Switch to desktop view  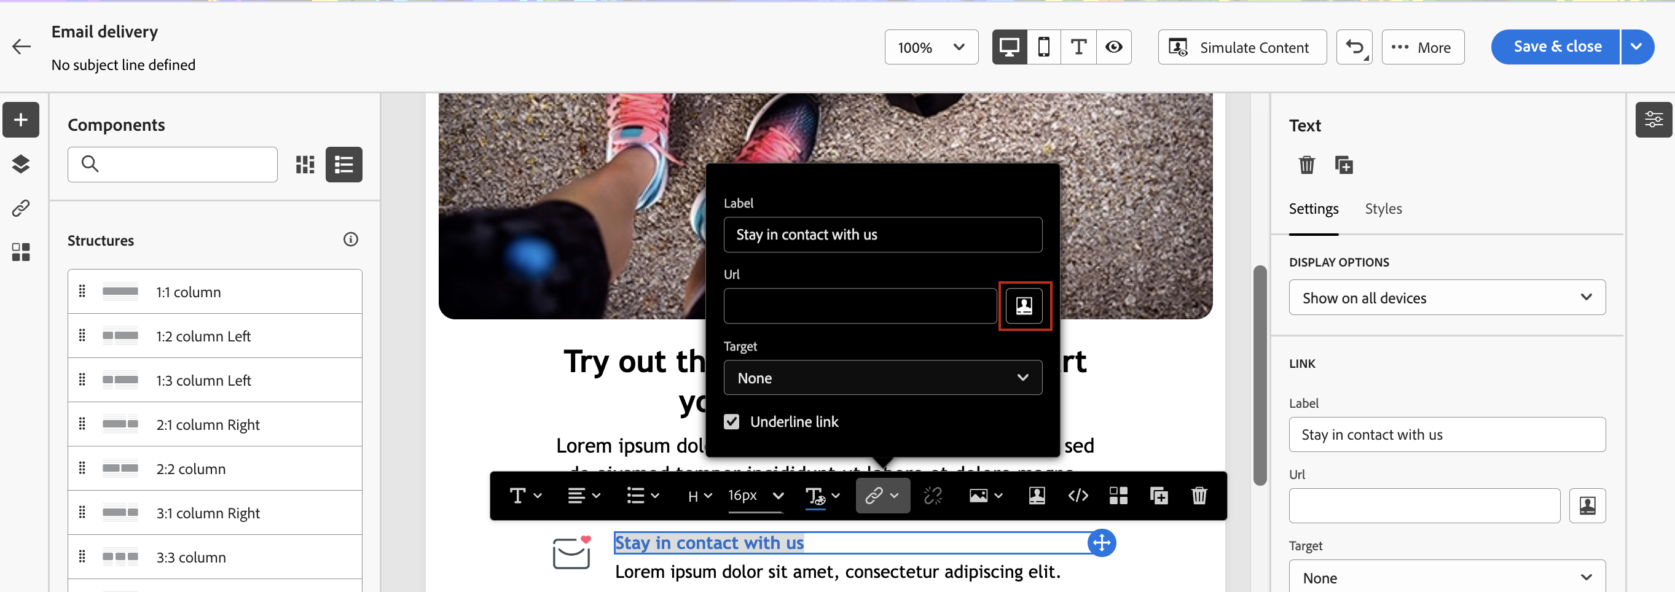[1009, 47]
